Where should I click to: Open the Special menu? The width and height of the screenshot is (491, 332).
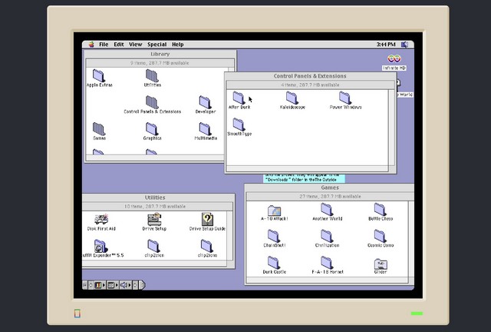[157, 45]
